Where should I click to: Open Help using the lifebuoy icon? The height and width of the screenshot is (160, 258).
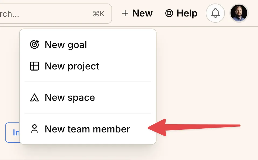point(169,13)
